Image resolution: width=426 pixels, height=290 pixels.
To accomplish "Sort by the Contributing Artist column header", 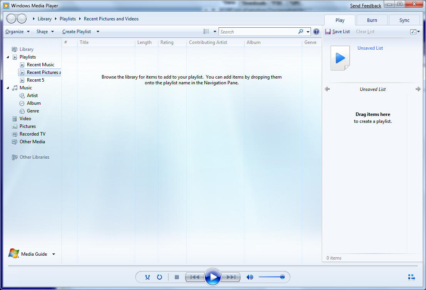I will 216,42.
